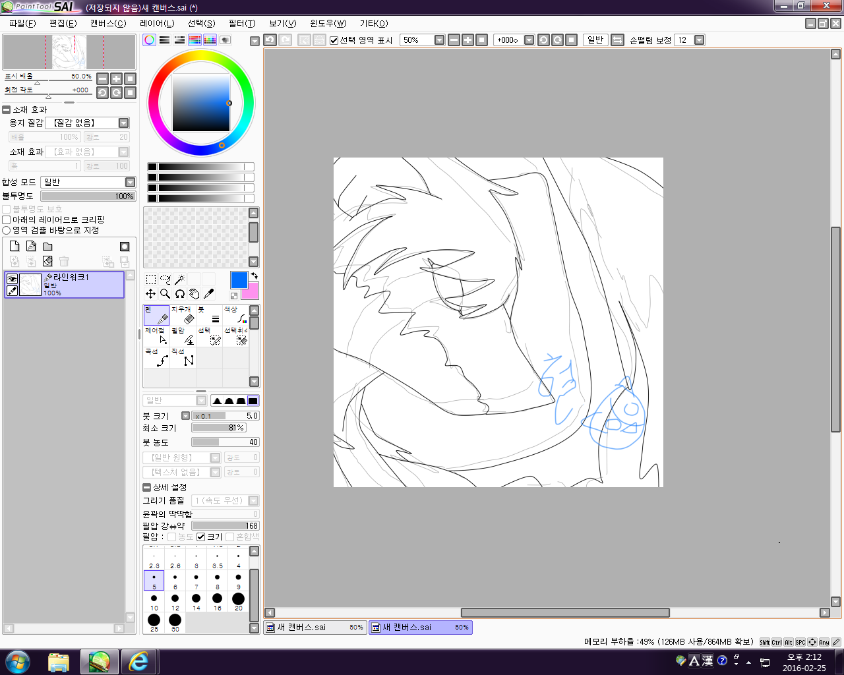Select the Curve (곡선) tool
This screenshot has height=675, width=844.
pos(156,357)
